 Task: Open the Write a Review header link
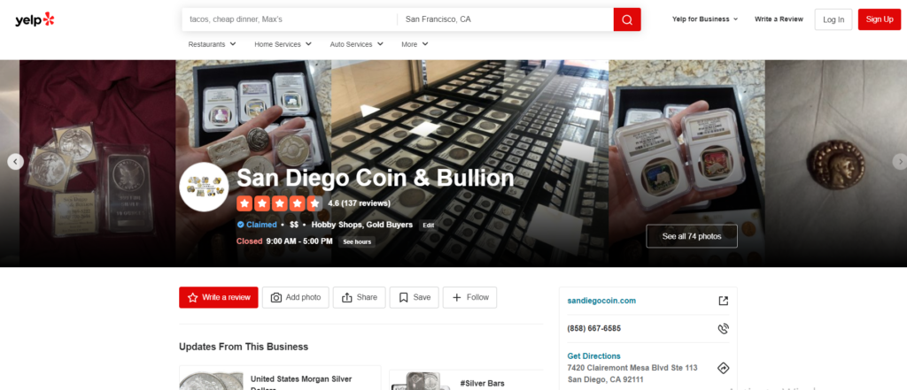tap(779, 19)
